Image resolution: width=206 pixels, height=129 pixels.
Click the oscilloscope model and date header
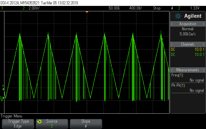point(39,3)
